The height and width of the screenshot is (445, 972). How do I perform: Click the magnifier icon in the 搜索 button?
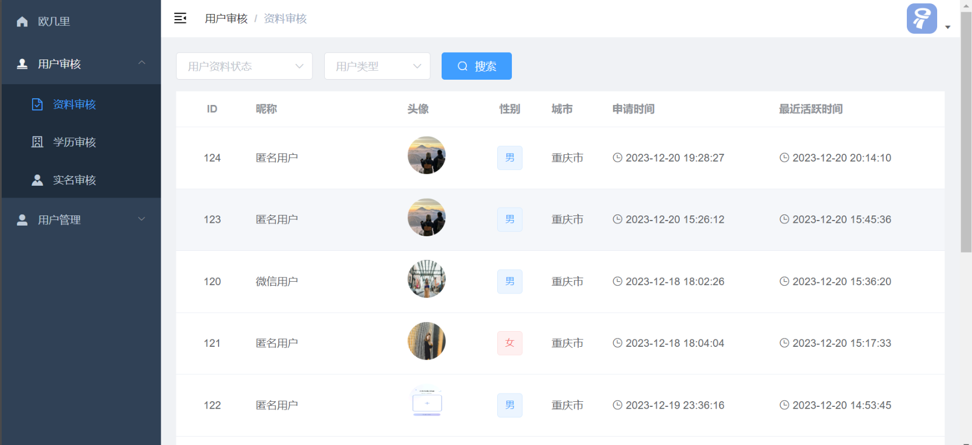(x=462, y=66)
